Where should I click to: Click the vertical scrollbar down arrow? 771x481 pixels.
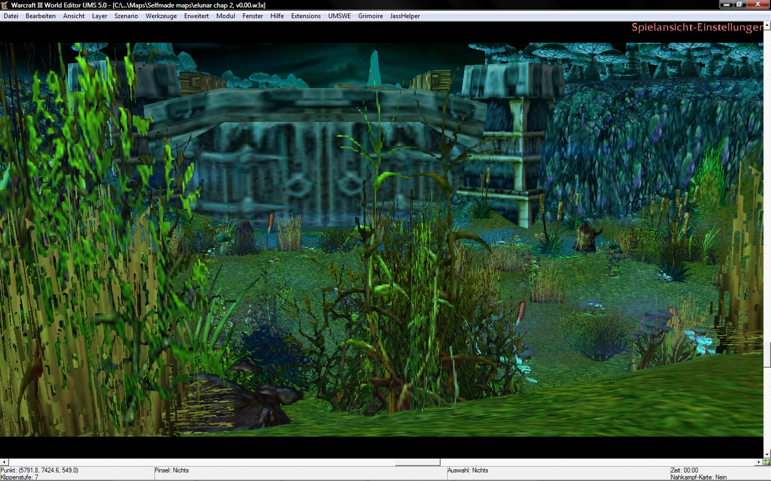[x=767, y=454]
